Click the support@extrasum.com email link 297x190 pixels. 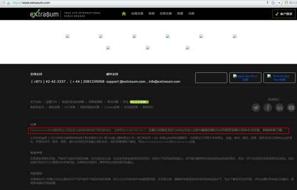pyautogui.click(x=126, y=82)
